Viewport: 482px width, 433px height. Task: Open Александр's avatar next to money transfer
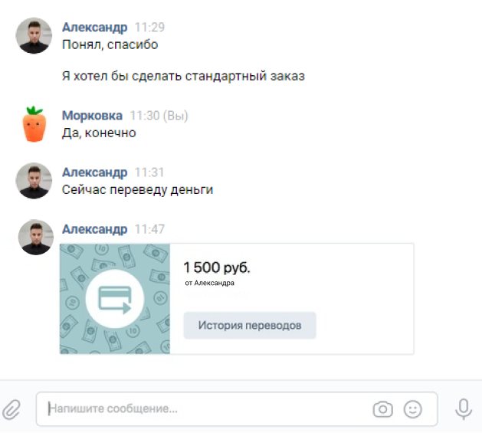(36, 237)
